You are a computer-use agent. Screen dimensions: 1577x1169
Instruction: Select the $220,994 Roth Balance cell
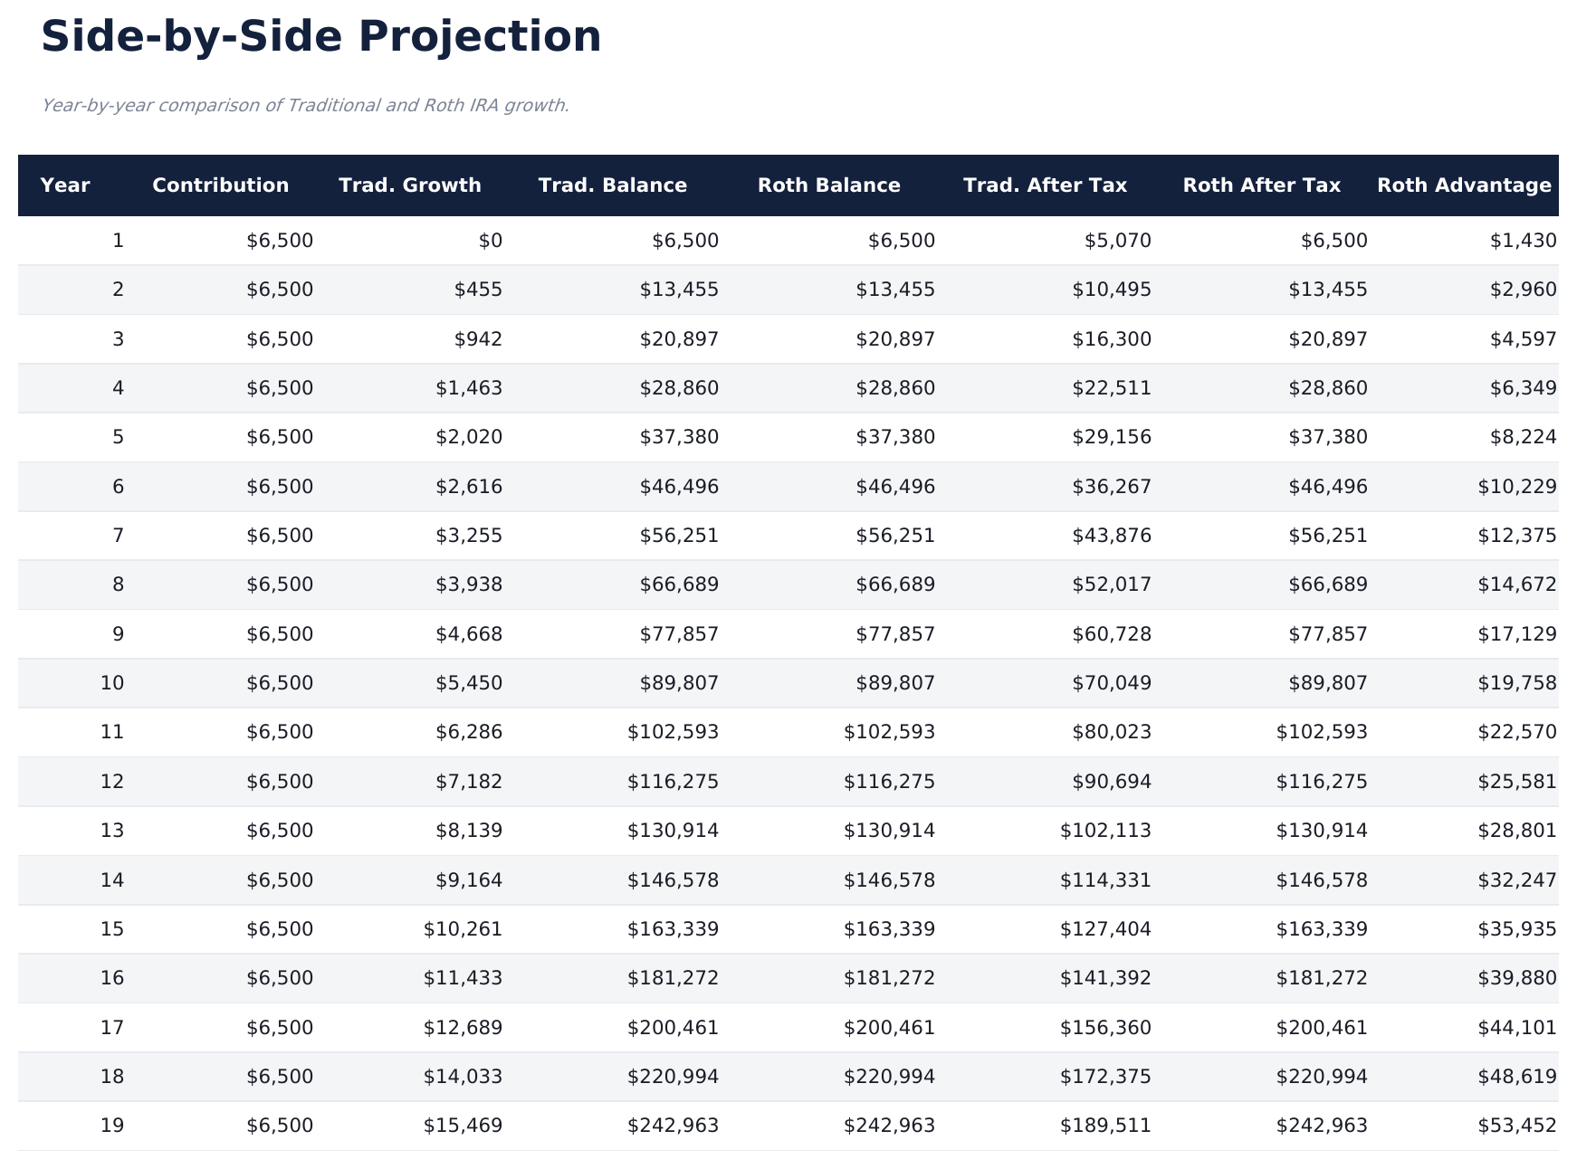point(889,1077)
